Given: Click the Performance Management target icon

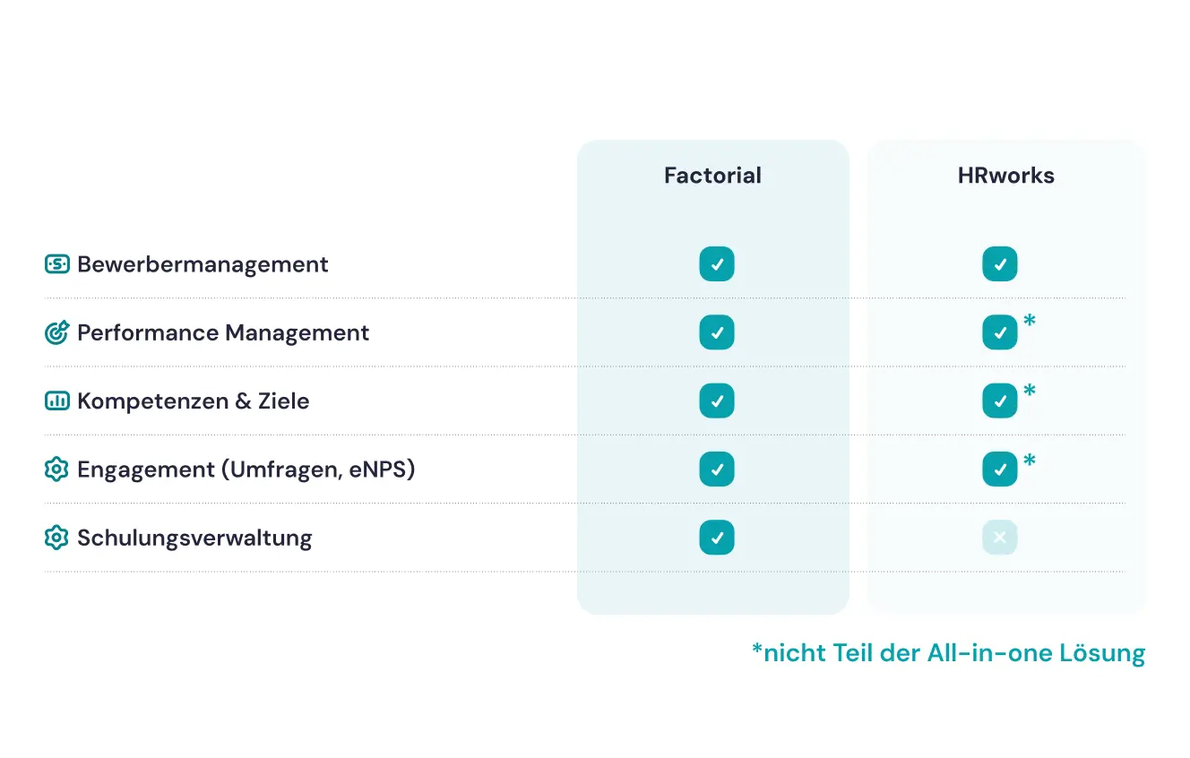Looking at the screenshot, I should pyautogui.click(x=56, y=332).
